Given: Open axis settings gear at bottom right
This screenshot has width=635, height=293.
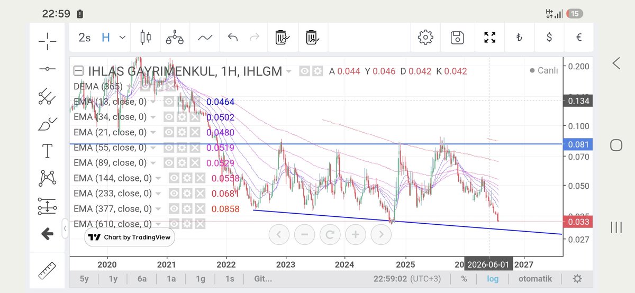Looking at the screenshot, I should 578,279.
